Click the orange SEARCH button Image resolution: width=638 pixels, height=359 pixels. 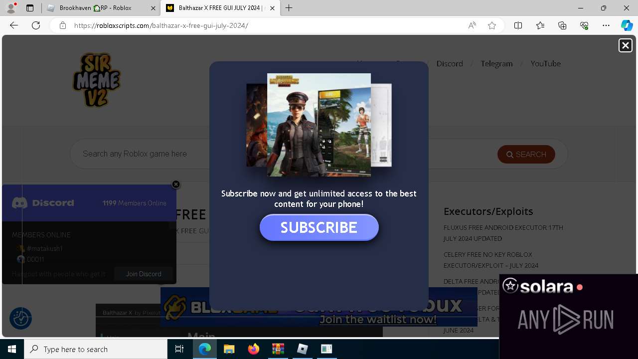click(526, 155)
